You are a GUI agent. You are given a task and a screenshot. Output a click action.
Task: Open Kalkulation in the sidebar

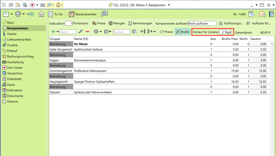click(x=15, y=90)
